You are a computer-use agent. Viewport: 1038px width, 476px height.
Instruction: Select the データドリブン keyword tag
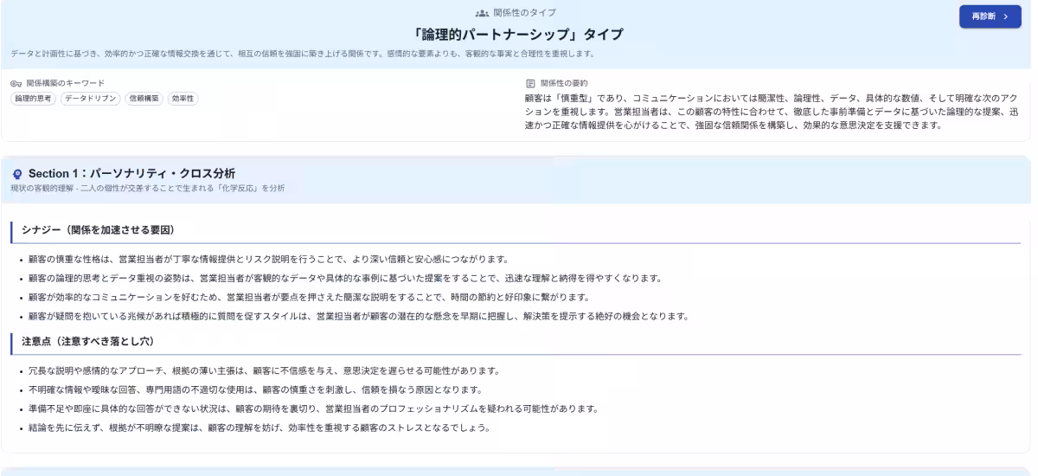point(90,99)
